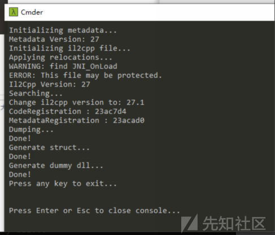Click the 'Generate dummy dll...' line
275x235 pixels.
pyautogui.click(x=56, y=166)
